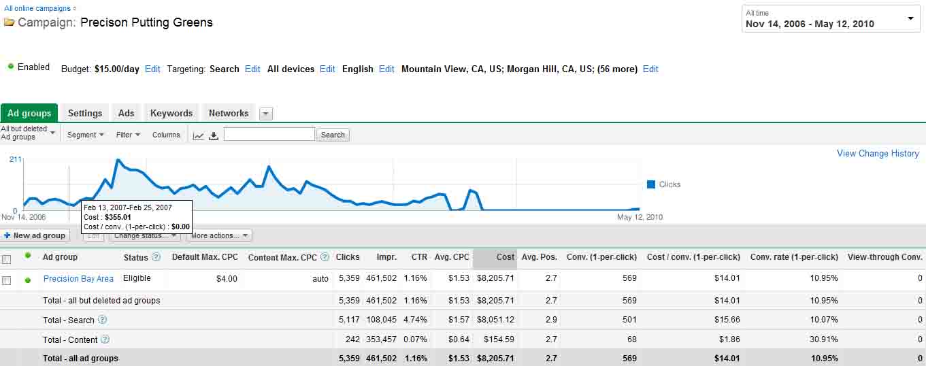Image resolution: width=926 pixels, height=366 pixels.
Task: Open help icon beside Total - Search
Action: (x=102, y=320)
